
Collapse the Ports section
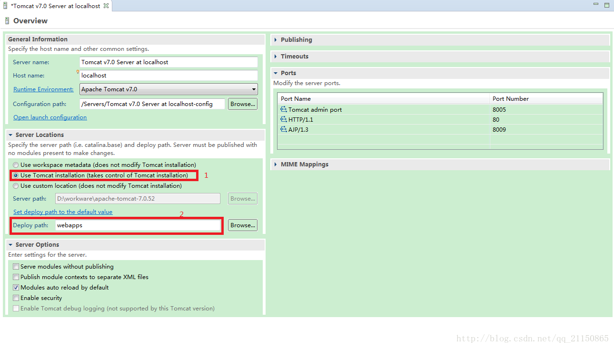pos(276,73)
